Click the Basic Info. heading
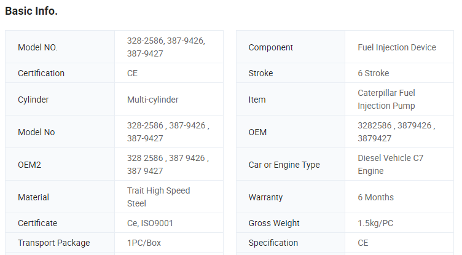The image size is (462, 255). click(31, 11)
